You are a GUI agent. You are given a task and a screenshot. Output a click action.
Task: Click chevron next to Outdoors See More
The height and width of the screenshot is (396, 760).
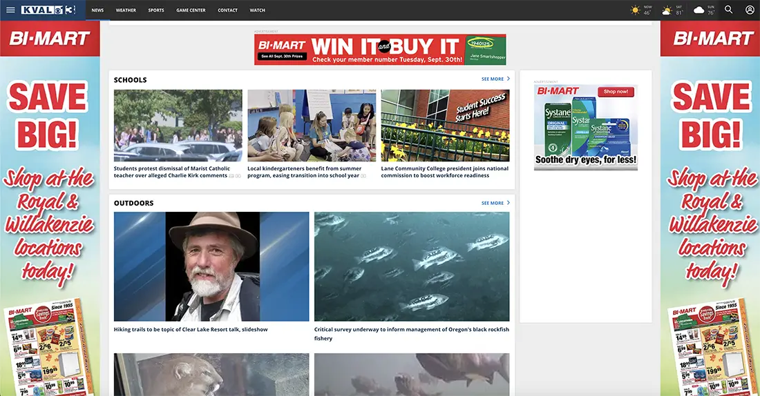click(508, 203)
